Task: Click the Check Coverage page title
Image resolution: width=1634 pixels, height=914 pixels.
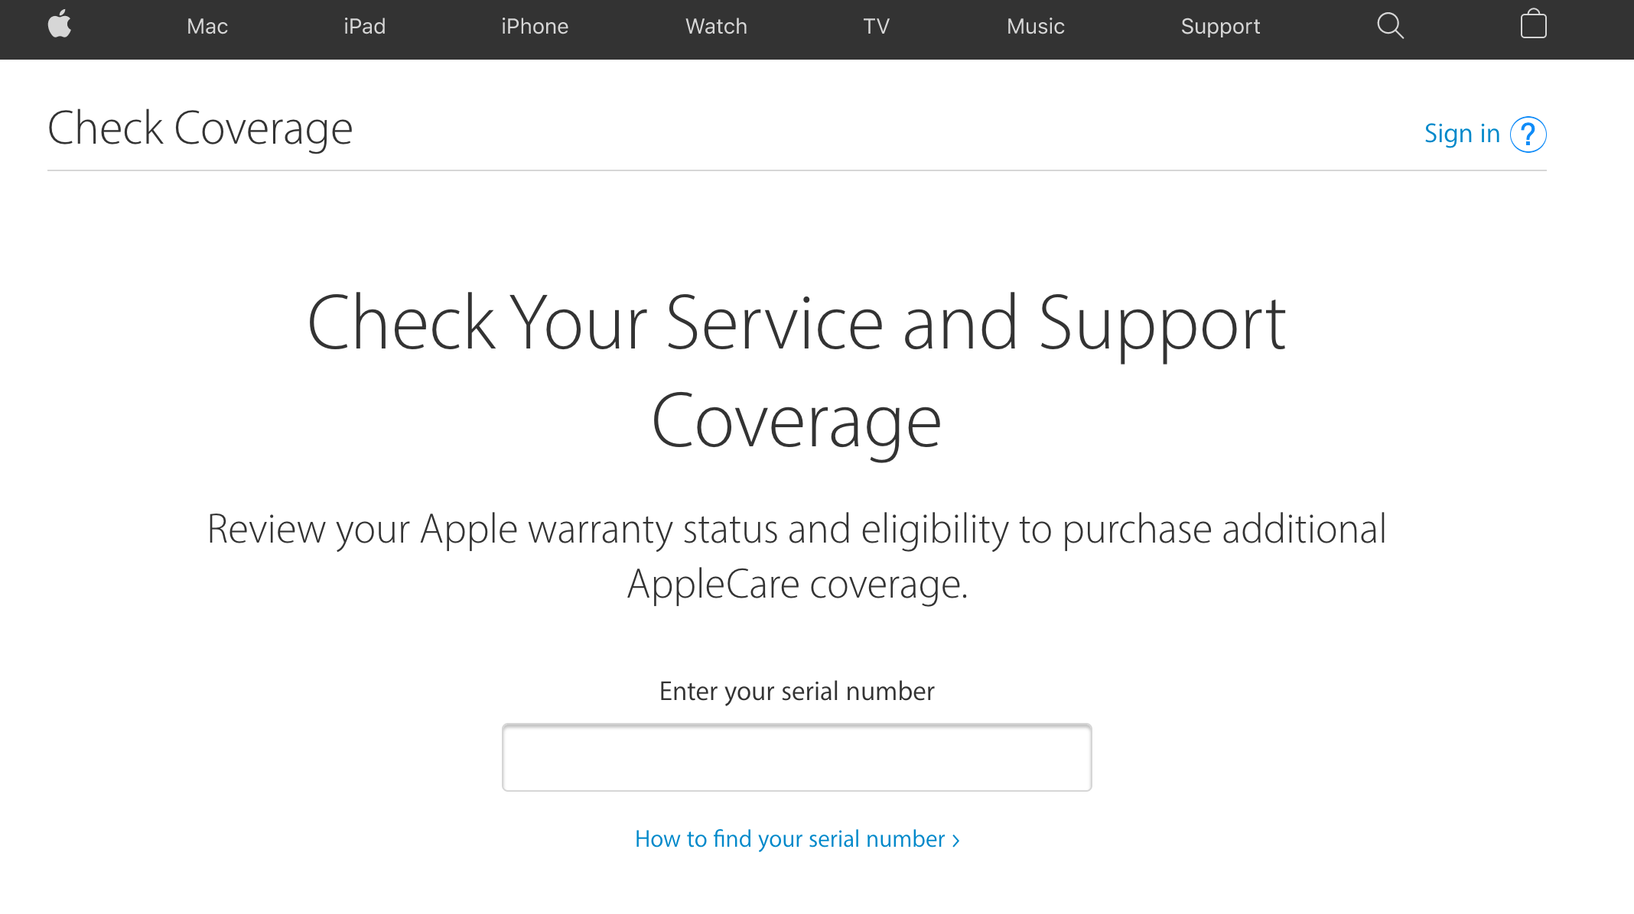Action: point(200,127)
